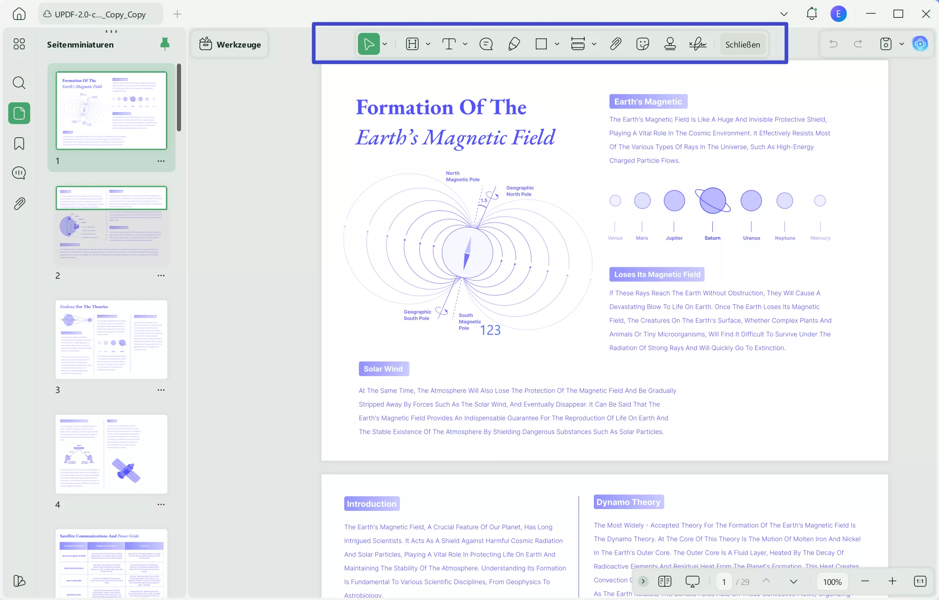Screen dimensions: 939x600
Task: Go to next page arrow
Action: pyautogui.click(x=794, y=581)
